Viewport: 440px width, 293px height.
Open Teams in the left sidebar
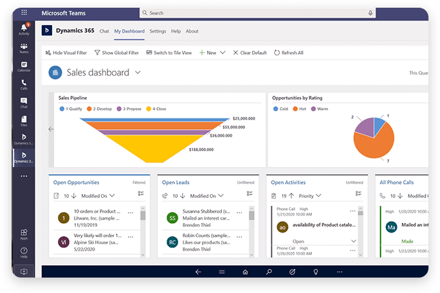[x=24, y=48]
